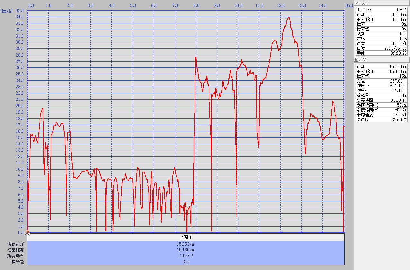Image resolution: width=410 pixels, height=270 pixels.
Task: Click the highest speed peak near 12.4 km
Action: tap(289, 18)
